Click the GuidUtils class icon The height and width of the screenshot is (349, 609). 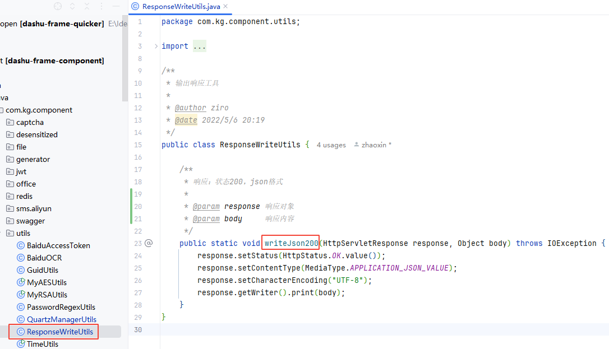(x=21, y=270)
